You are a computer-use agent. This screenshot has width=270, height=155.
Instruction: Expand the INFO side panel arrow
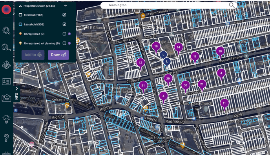pyautogui.click(x=17, y=89)
